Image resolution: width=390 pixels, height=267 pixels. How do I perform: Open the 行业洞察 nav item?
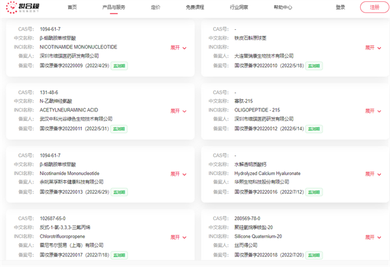pos(240,7)
